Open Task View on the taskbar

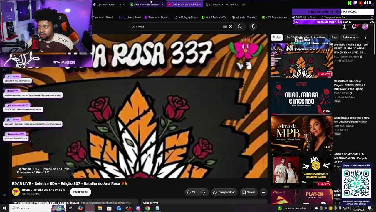pos(70,208)
